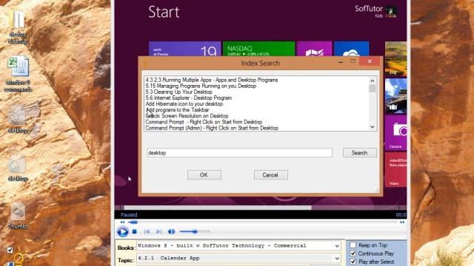Toggle the small checkbox on desktop bottom-left
This screenshot has width=474, height=266.
[10, 250]
